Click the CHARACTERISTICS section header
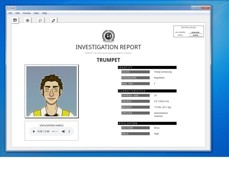The height and width of the screenshot is (171, 229). tap(147, 91)
